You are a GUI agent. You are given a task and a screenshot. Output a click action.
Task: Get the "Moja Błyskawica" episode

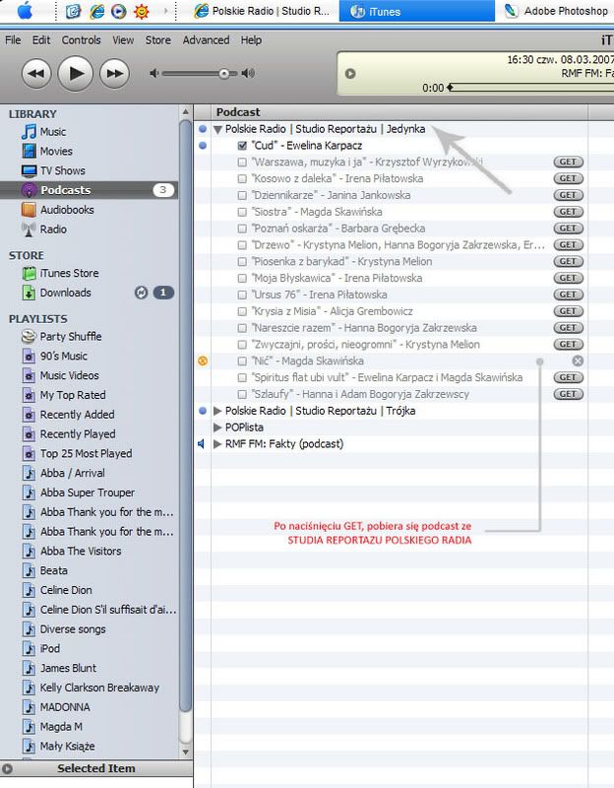(x=569, y=278)
